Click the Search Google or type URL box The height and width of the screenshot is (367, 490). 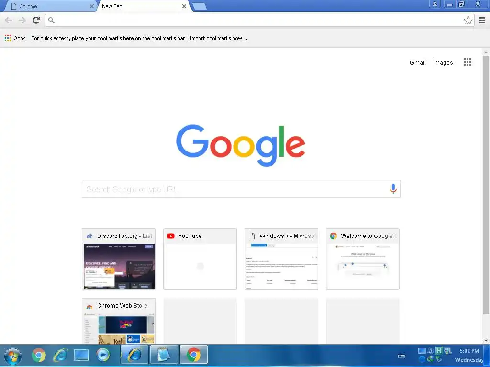pos(241,189)
